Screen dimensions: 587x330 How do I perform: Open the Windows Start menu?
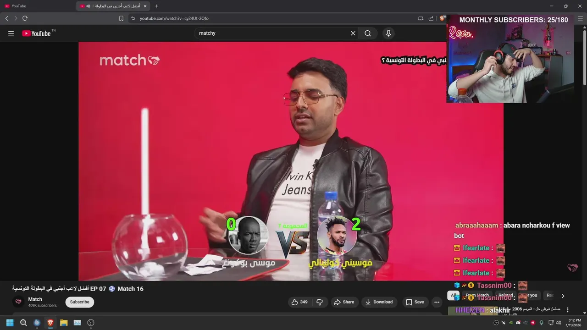[x=10, y=323]
